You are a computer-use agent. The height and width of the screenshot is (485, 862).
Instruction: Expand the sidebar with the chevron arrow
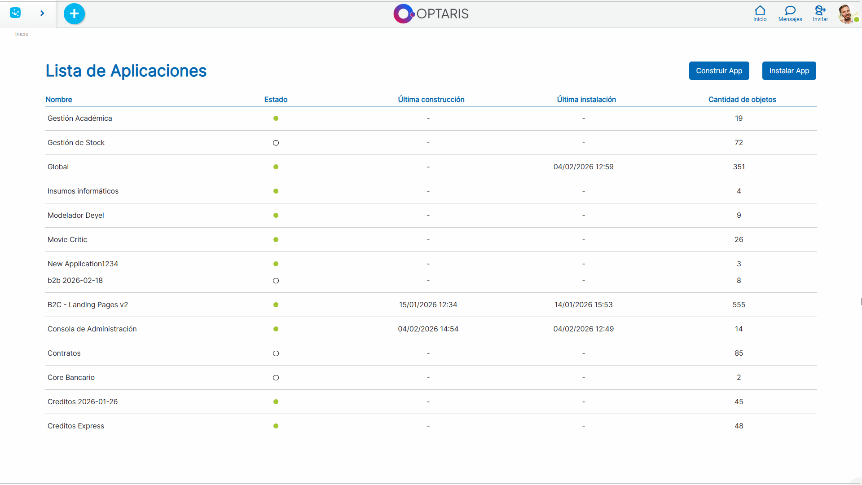[42, 13]
